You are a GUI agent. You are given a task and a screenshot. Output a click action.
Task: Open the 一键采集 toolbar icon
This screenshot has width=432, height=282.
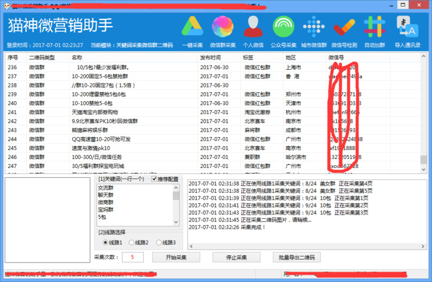192,31
